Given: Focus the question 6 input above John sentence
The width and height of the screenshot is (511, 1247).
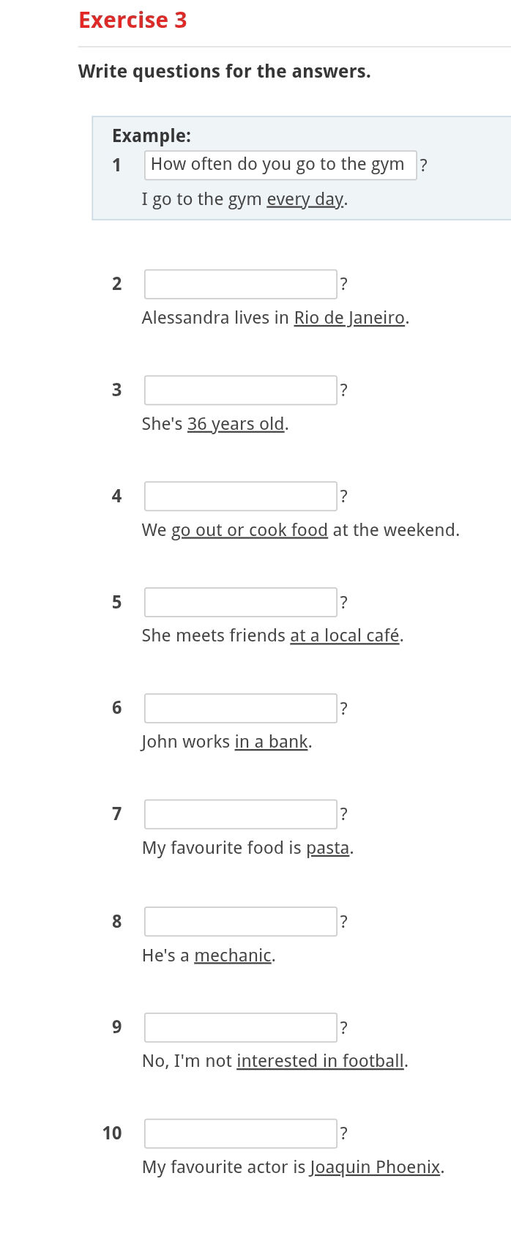Looking at the screenshot, I should point(241,708).
